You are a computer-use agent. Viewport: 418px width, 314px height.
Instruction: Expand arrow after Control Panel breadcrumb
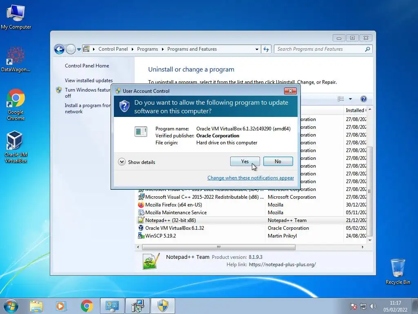click(x=133, y=49)
